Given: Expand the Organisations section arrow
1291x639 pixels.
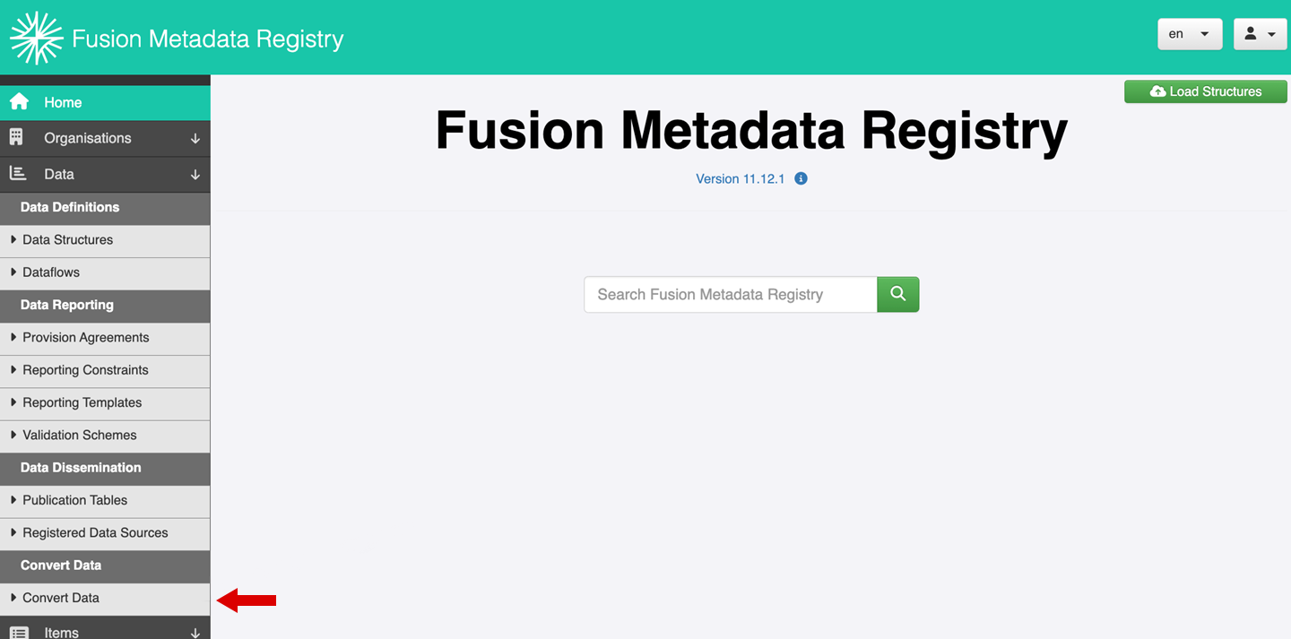Looking at the screenshot, I should coord(195,139).
